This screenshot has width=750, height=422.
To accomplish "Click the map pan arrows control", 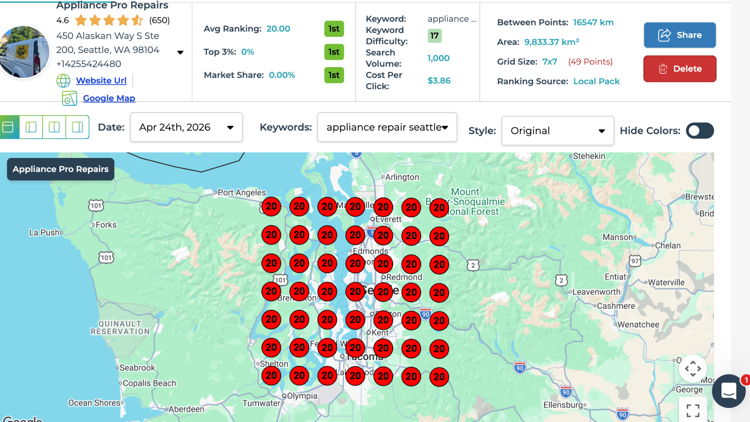I will coord(693,369).
